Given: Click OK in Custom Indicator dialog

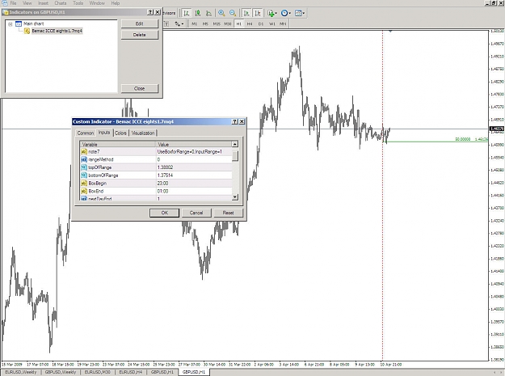Looking at the screenshot, I should pos(164,213).
